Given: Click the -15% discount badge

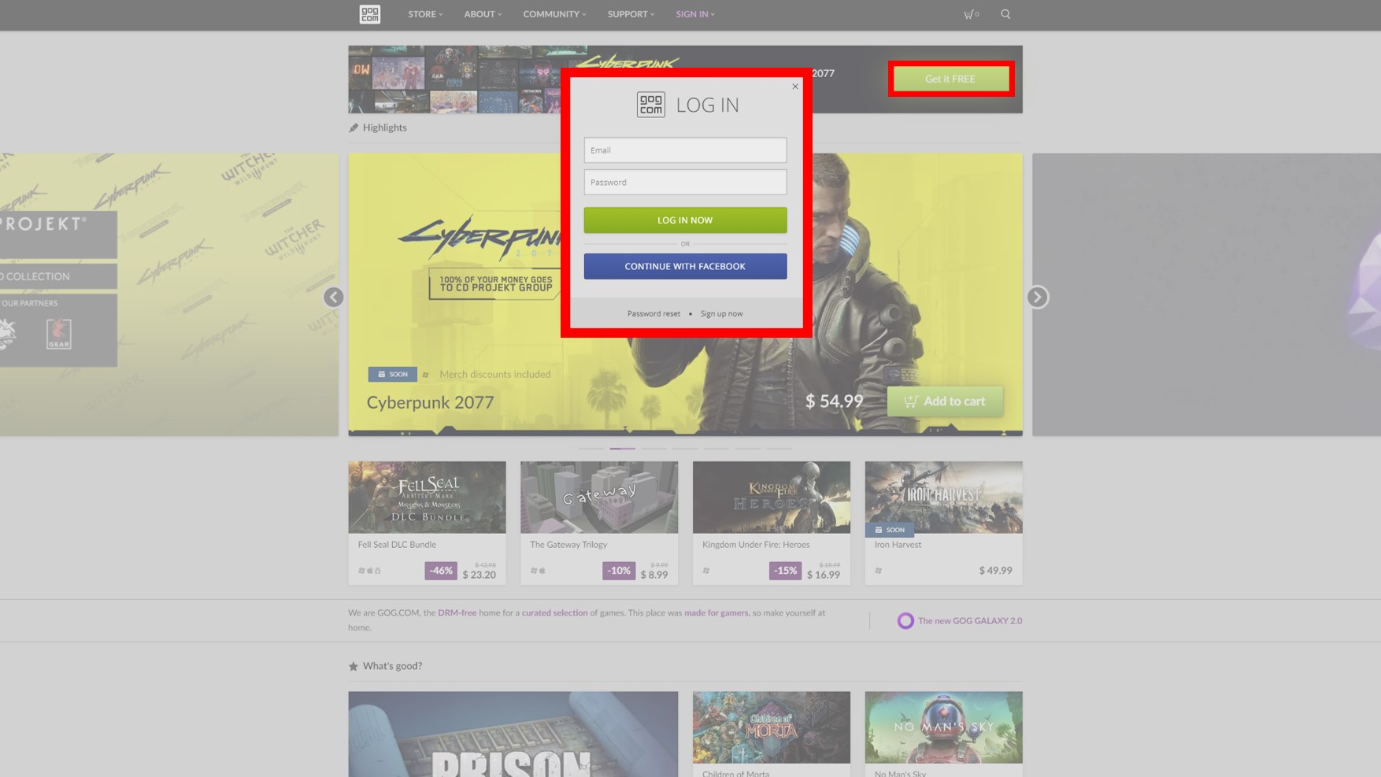Looking at the screenshot, I should (x=785, y=571).
